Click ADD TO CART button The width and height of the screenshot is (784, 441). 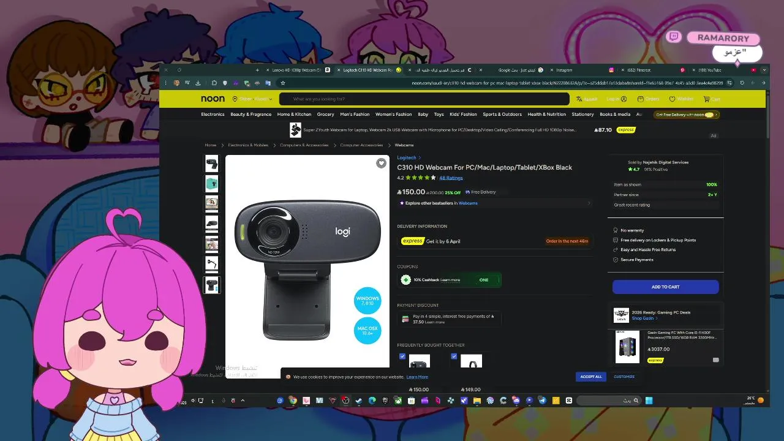(x=665, y=287)
